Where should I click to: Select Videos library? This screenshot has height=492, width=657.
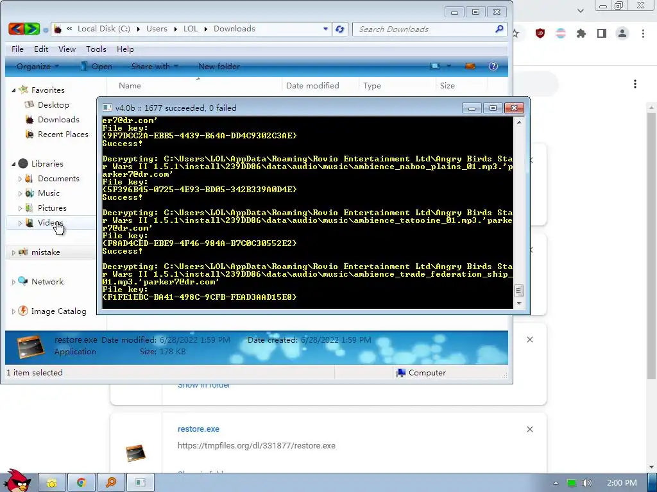click(50, 222)
